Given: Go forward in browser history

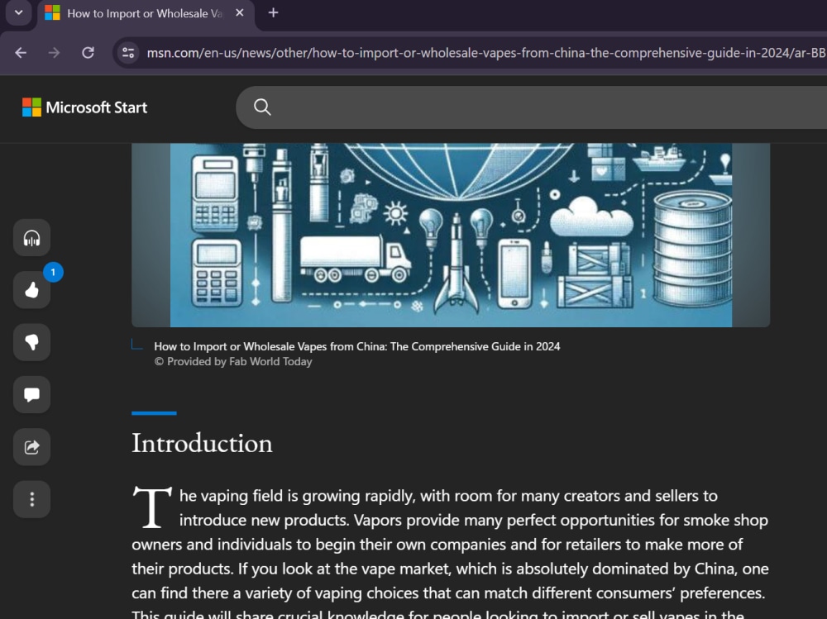Looking at the screenshot, I should 54,53.
